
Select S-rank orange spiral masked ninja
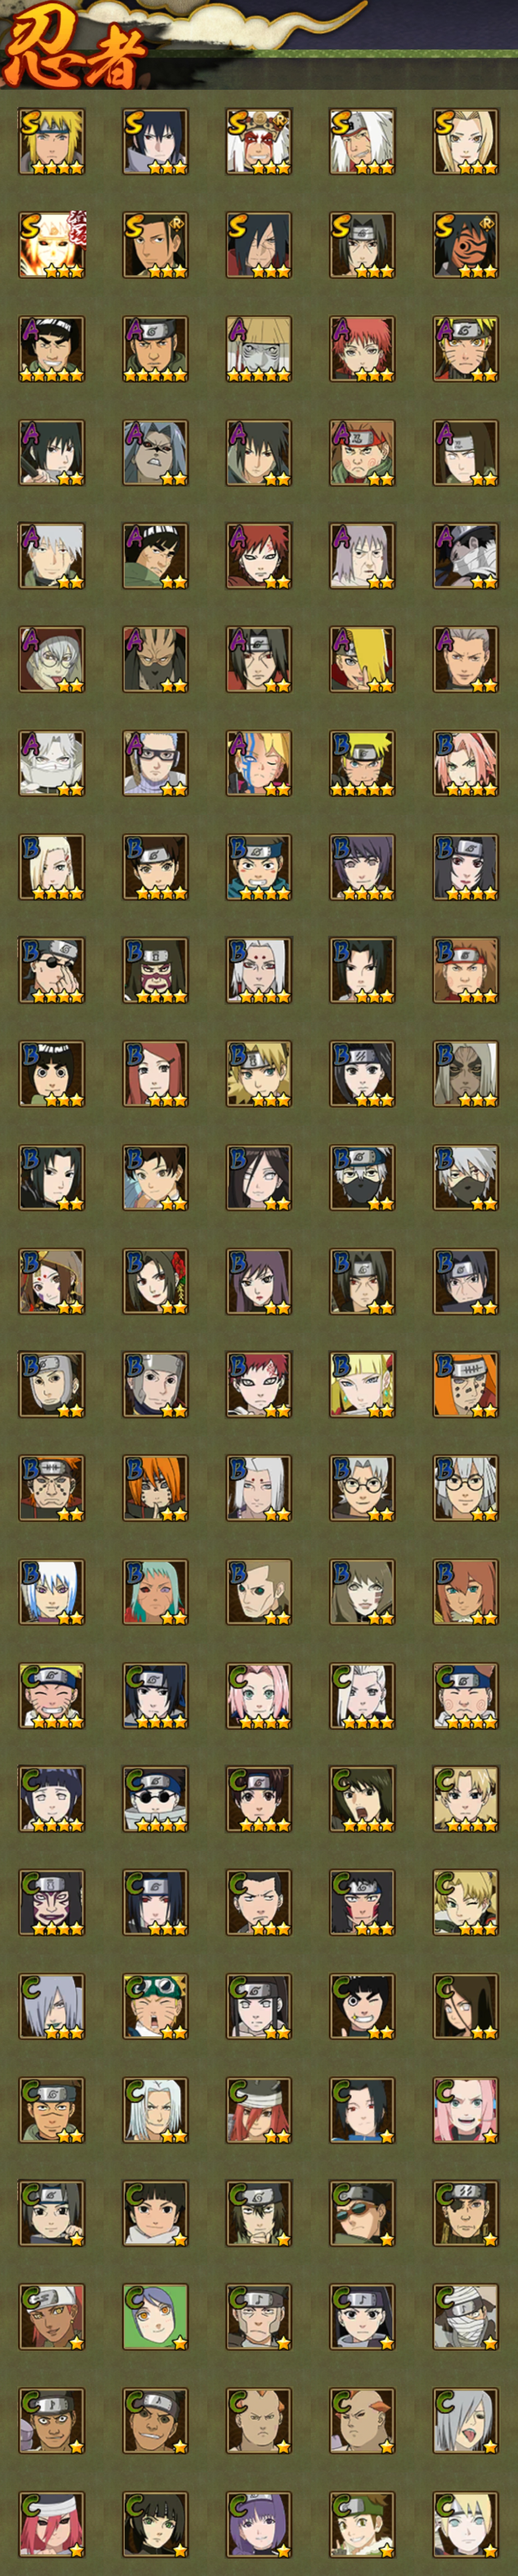[x=466, y=245]
